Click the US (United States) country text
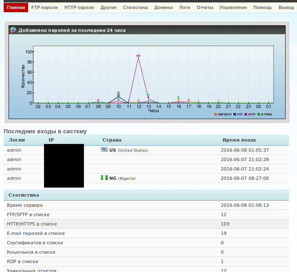This screenshot has height=272, width=297. 128,150
